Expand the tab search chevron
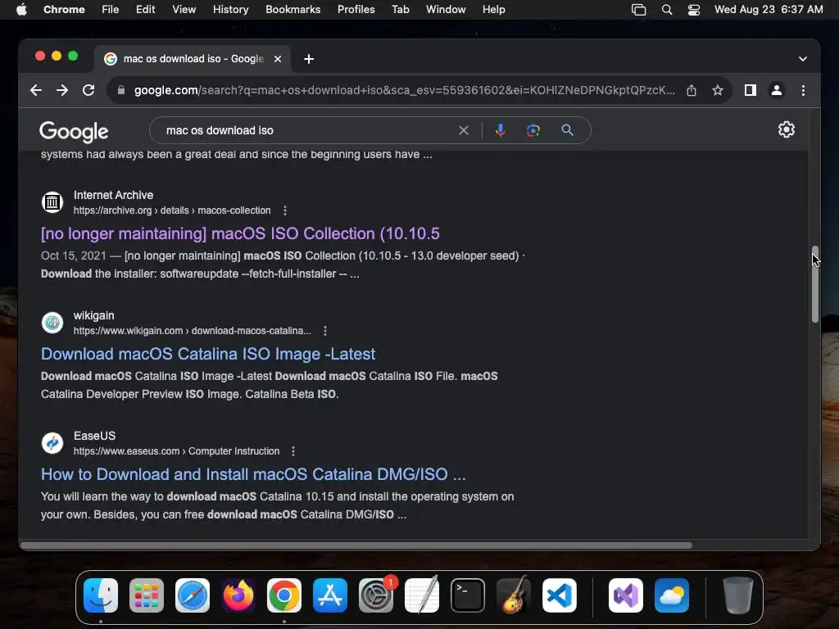Image resolution: width=839 pixels, height=629 pixels. click(x=803, y=59)
